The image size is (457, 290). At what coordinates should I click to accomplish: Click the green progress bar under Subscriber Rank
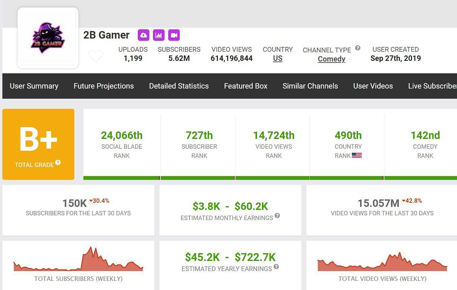click(x=198, y=178)
